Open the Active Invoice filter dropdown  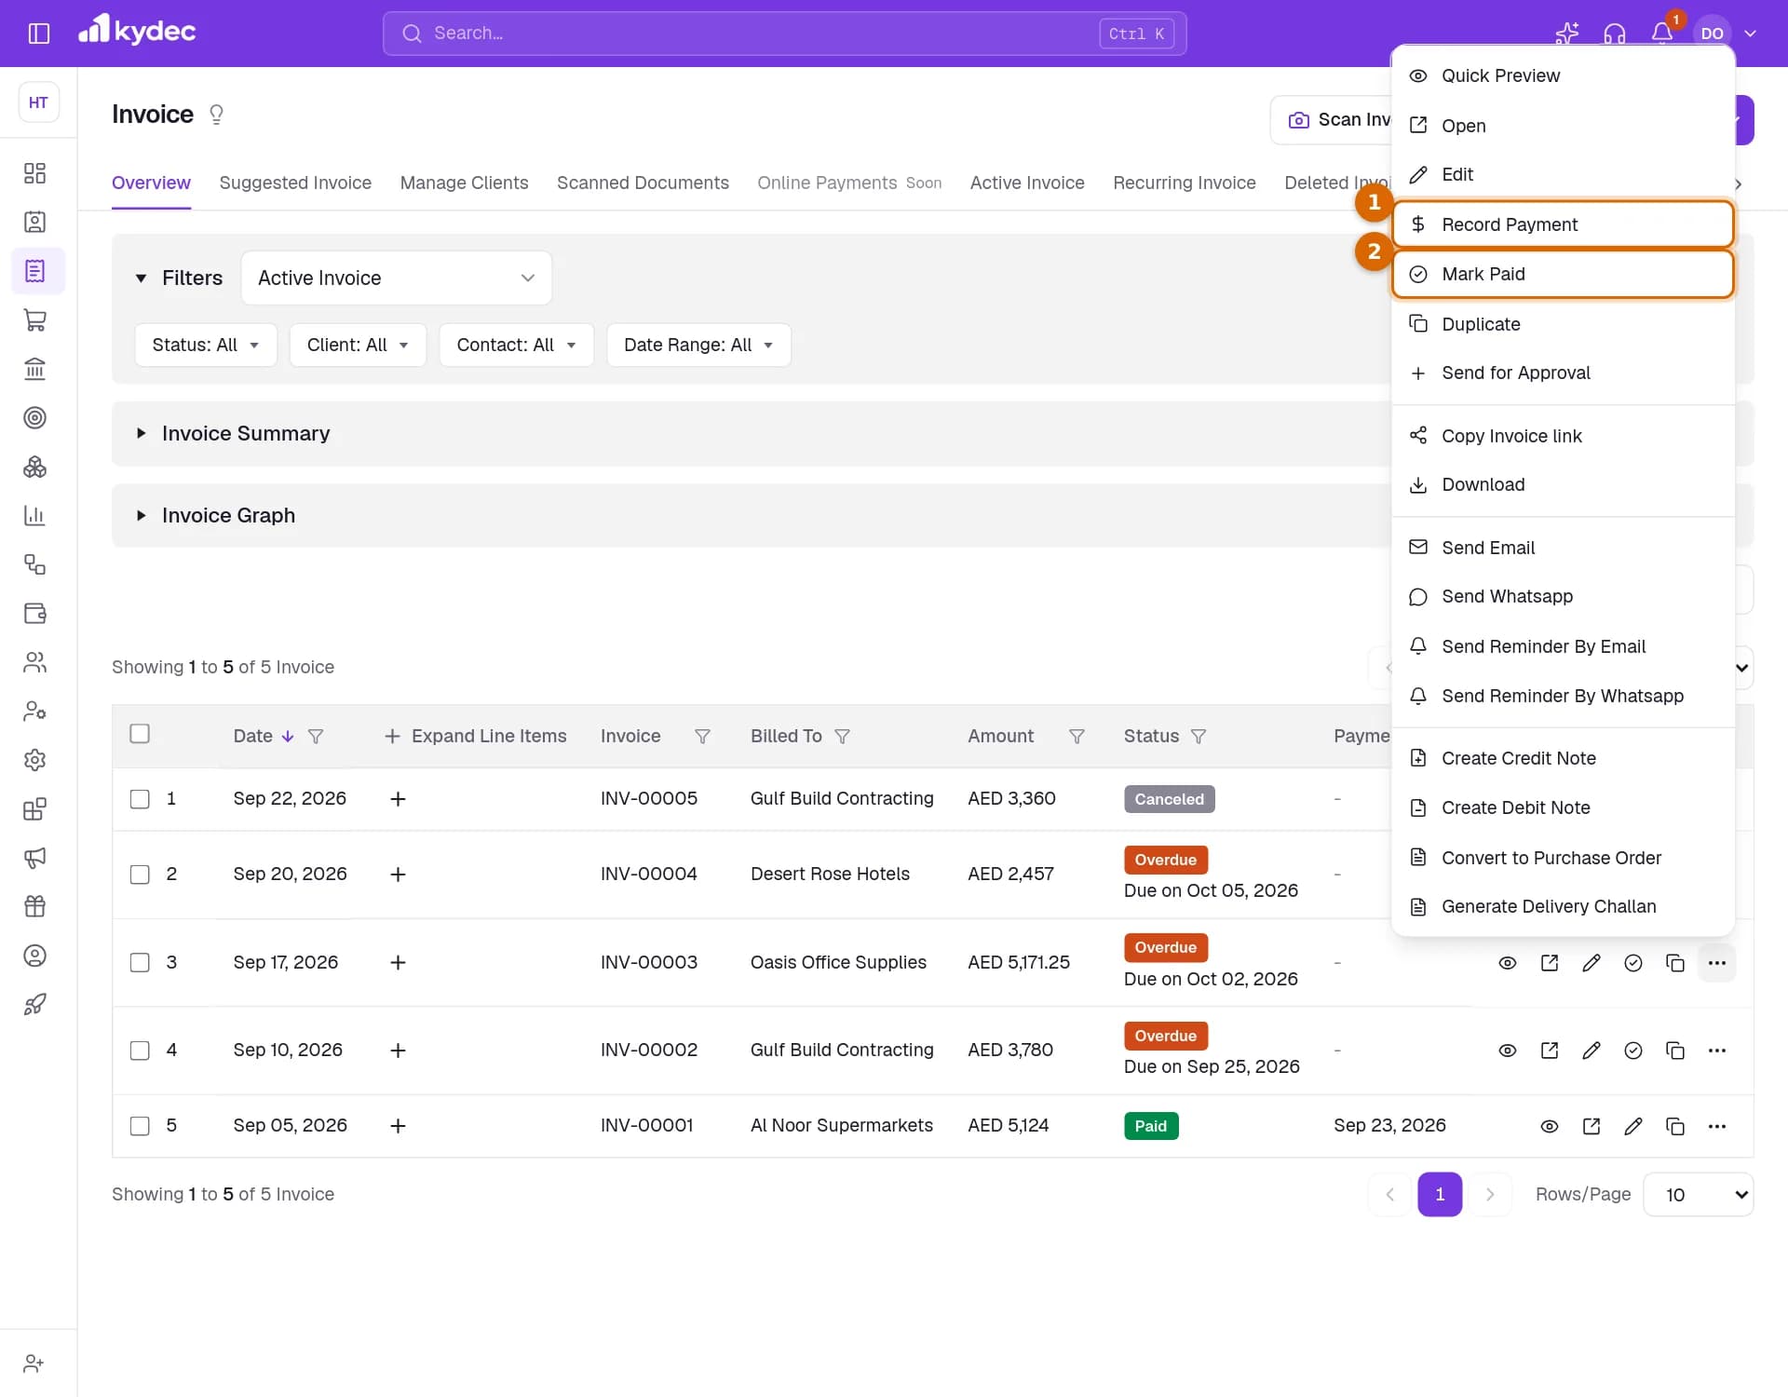pos(396,278)
